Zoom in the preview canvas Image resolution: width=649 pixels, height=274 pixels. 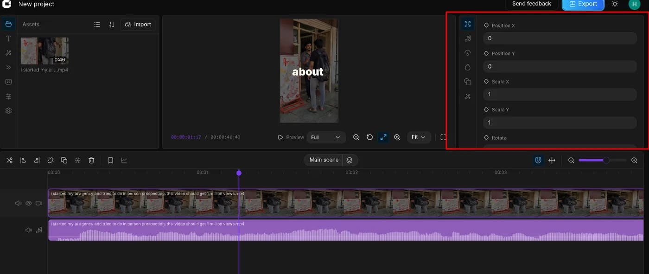397,137
